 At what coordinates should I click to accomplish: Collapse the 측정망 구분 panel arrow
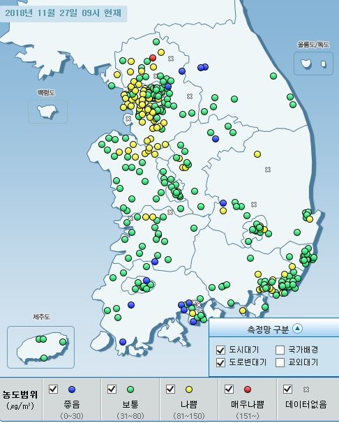tap(298, 328)
